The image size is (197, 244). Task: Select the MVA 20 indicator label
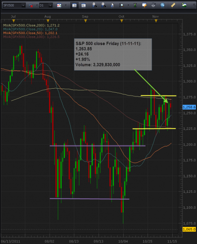click(x=30, y=29)
